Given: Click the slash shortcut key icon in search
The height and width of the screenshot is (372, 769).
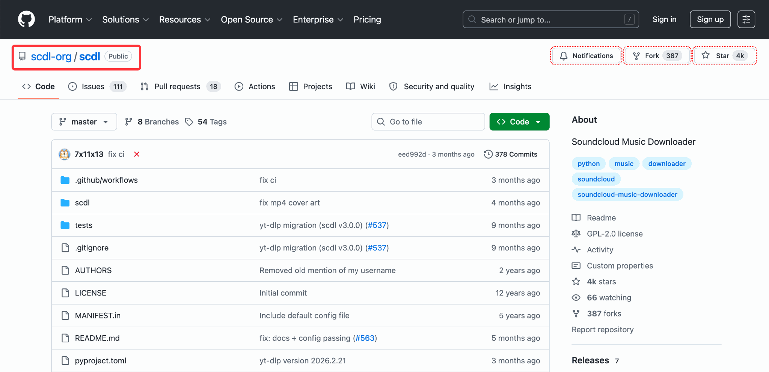Looking at the screenshot, I should click(x=629, y=19).
